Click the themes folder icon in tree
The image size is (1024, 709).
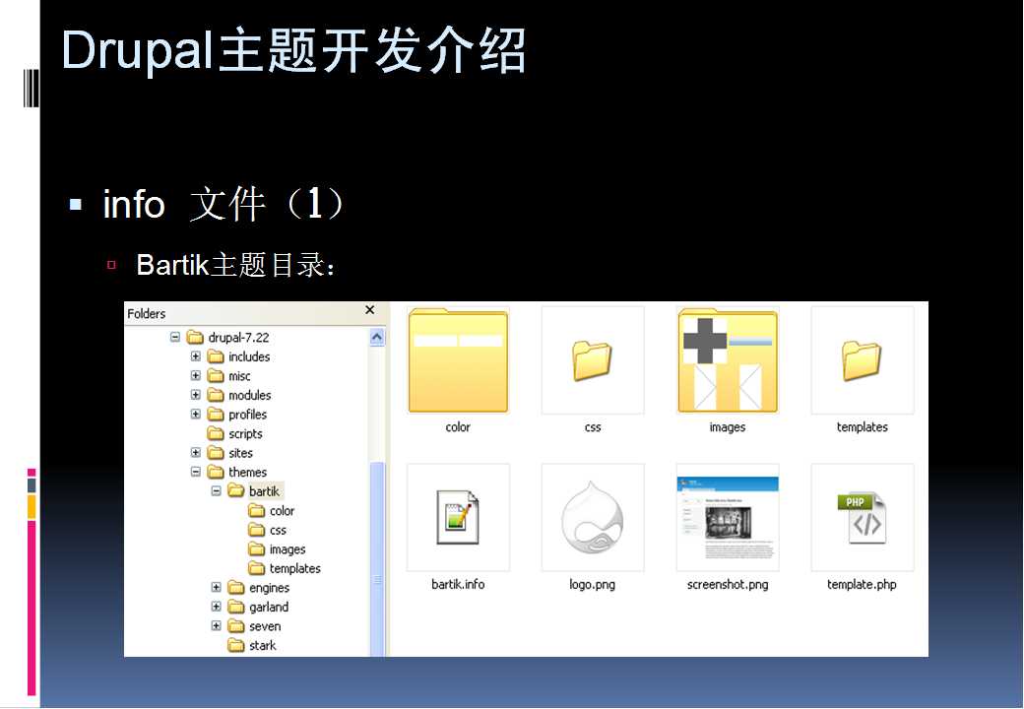coord(216,472)
